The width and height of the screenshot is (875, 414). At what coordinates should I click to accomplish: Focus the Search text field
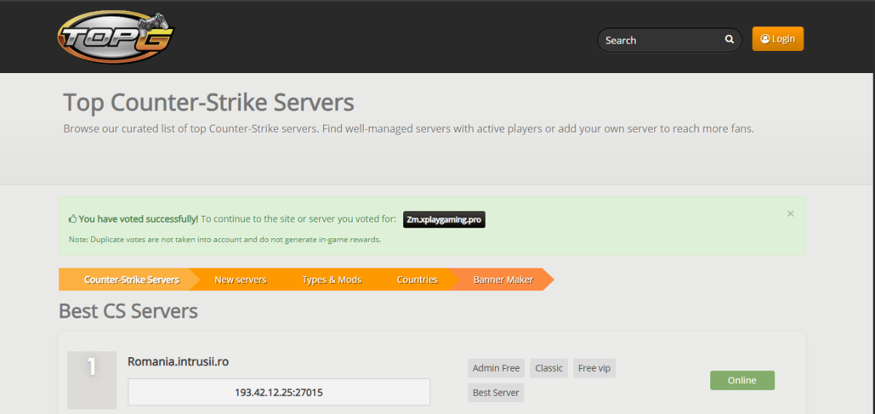click(x=660, y=40)
